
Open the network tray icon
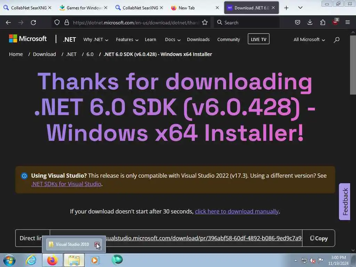click(x=304, y=261)
